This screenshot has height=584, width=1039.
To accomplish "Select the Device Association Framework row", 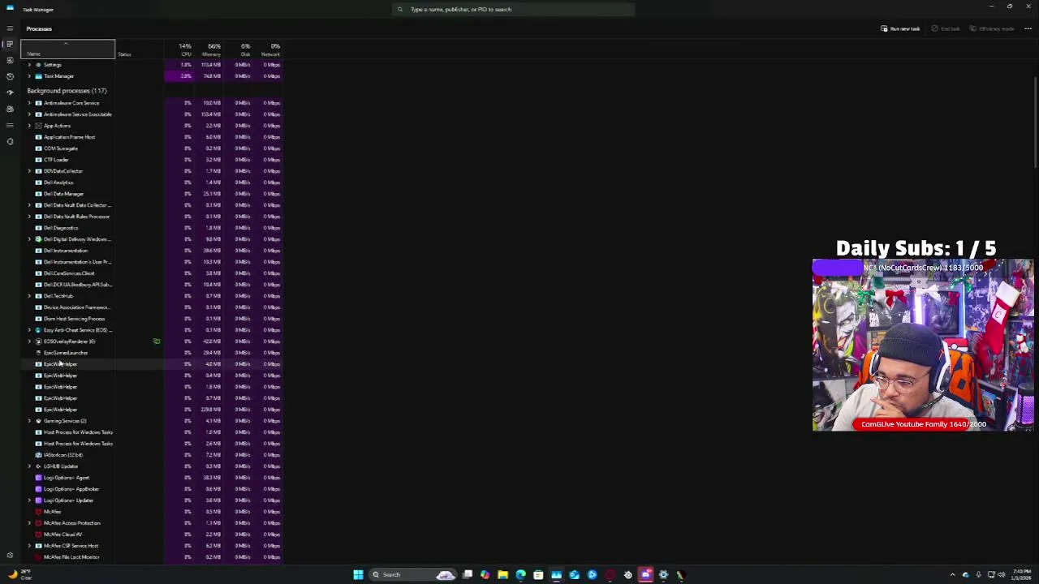I will click(152, 307).
